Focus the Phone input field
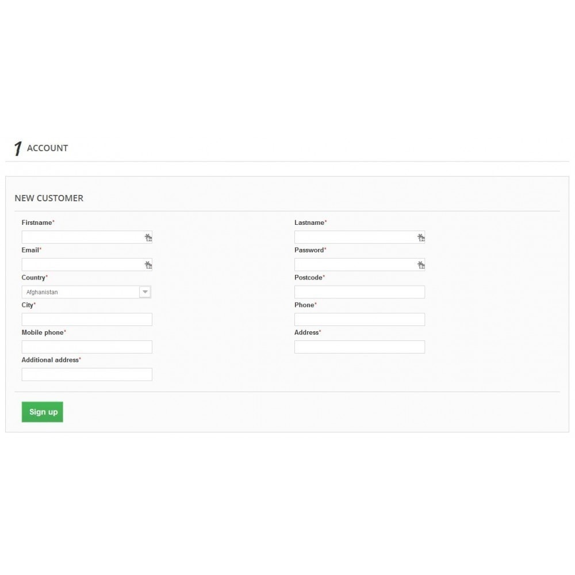The height and width of the screenshot is (575, 575). tap(360, 319)
